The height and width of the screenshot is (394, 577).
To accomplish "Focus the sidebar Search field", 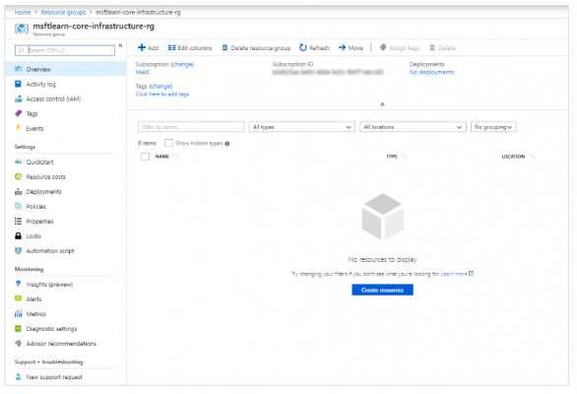I will pos(65,50).
